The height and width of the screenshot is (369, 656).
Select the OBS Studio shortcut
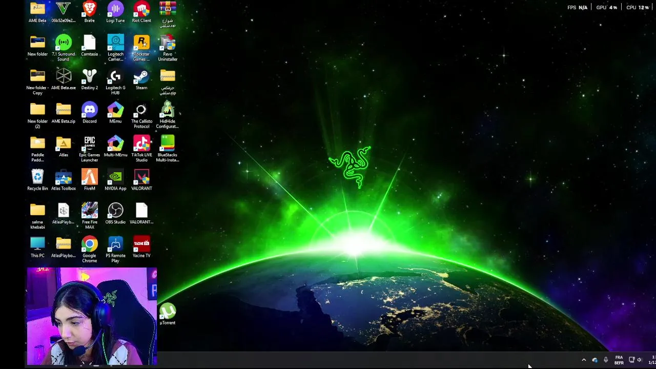click(x=115, y=214)
